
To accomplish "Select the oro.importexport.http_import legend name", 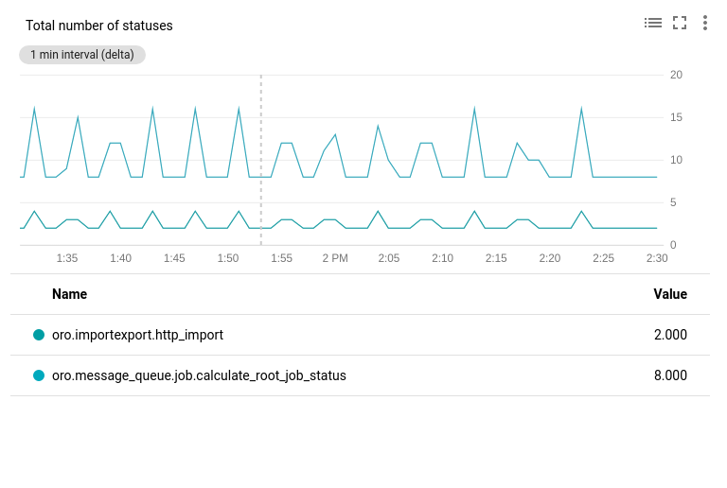I will tap(137, 335).
